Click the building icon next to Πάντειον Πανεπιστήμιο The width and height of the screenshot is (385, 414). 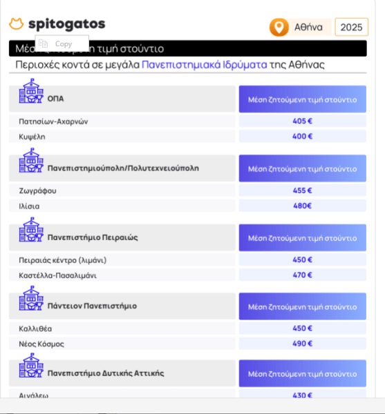tap(31, 298)
